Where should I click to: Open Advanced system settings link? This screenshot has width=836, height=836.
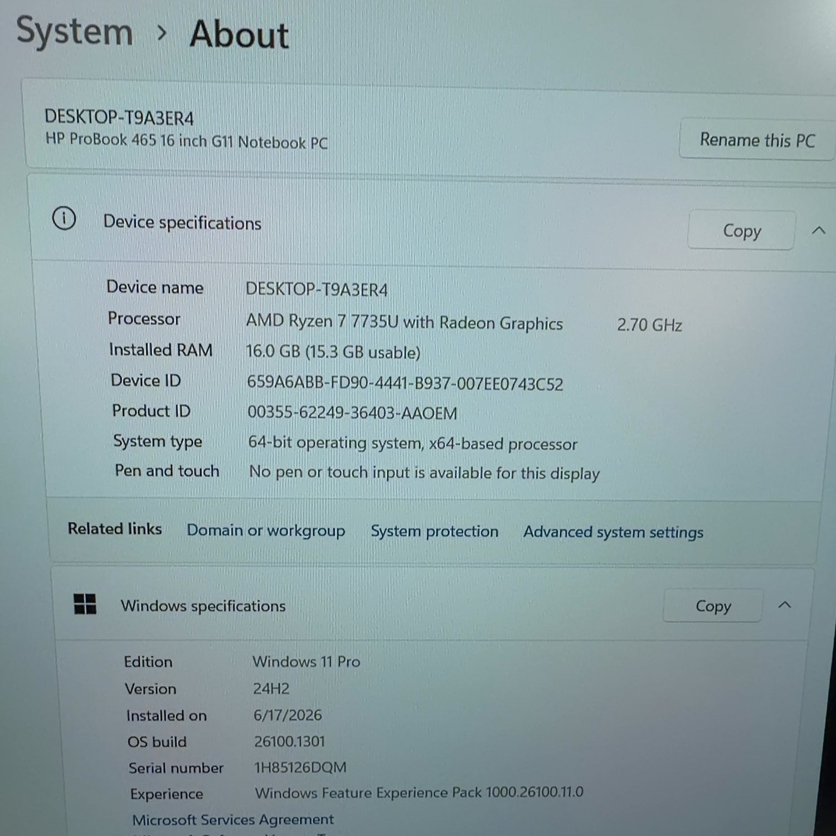pos(613,532)
